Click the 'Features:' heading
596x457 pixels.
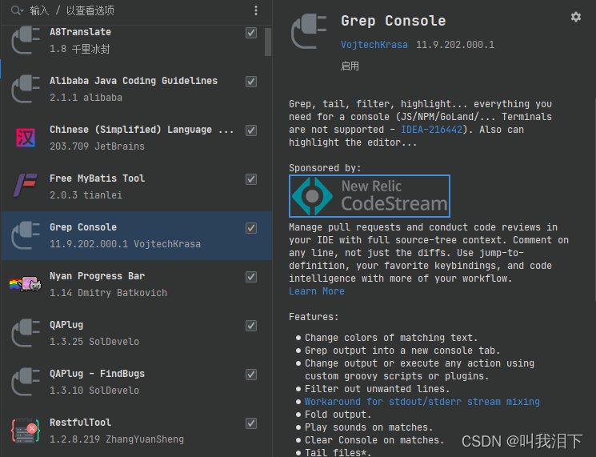pyautogui.click(x=314, y=317)
